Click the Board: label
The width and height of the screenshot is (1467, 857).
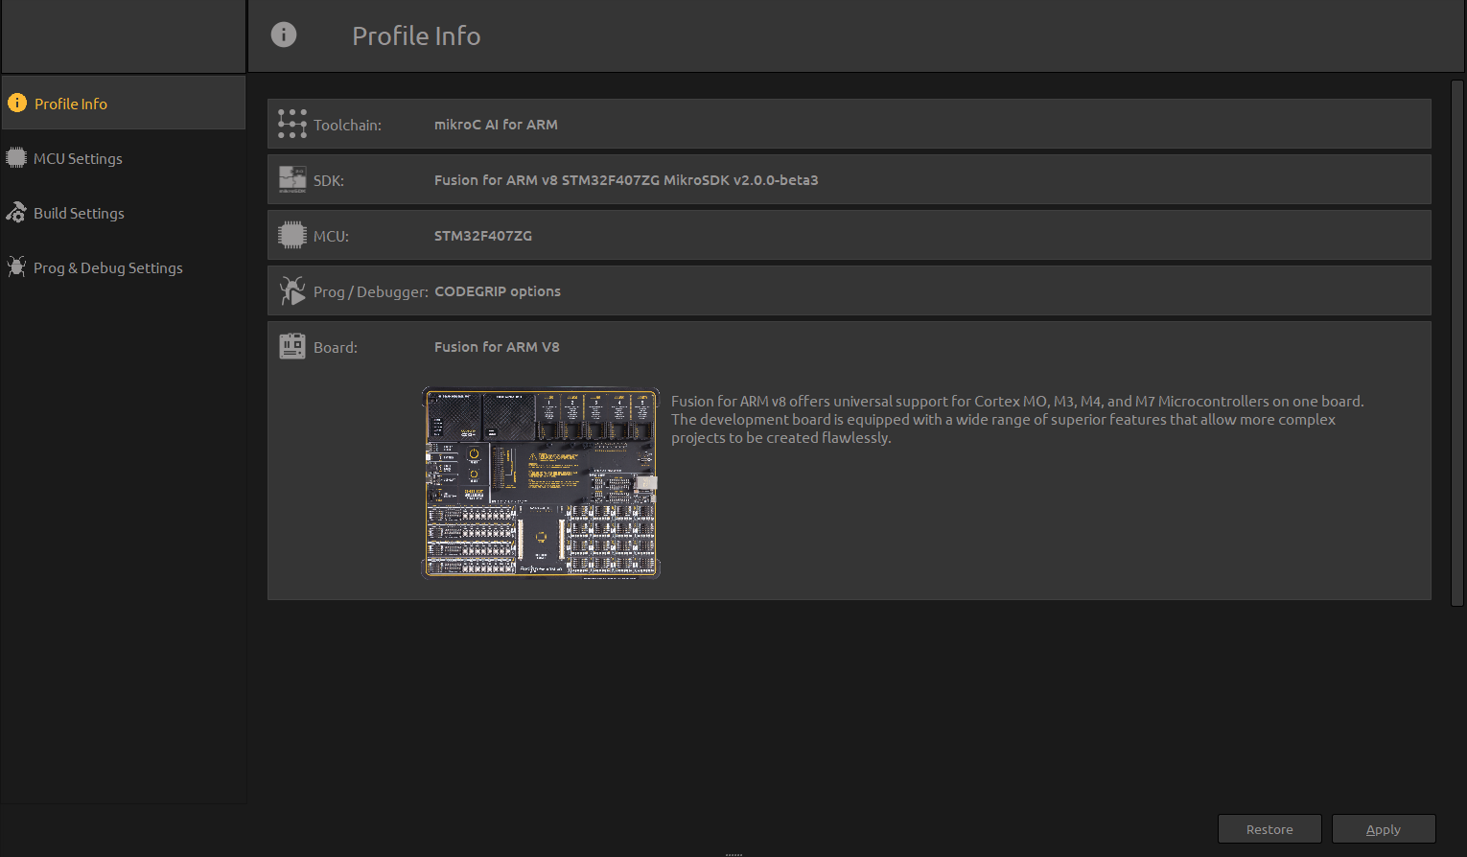click(x=336, y=348)
